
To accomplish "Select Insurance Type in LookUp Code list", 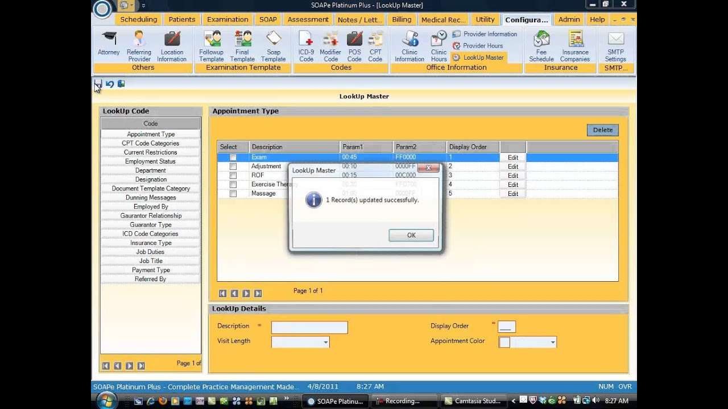I will pos(151,243).
